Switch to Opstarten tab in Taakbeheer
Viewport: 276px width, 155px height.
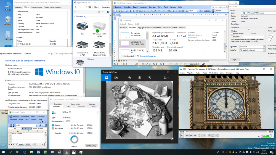click(157, 28)
